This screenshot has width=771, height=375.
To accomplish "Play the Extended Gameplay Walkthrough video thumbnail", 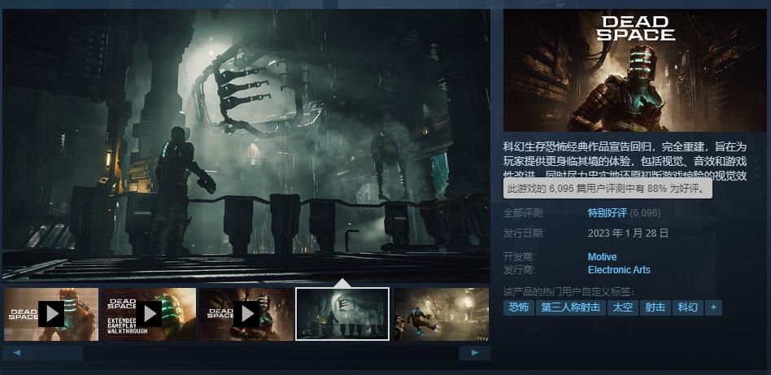I will 149,314.
